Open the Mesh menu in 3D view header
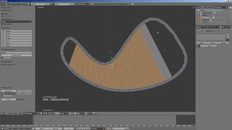This screenshot has height=130, width=232. coord(20,113)
